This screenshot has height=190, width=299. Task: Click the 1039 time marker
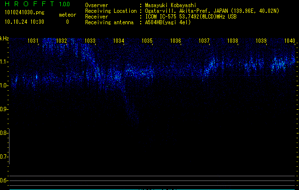click(x=261, y=41)
